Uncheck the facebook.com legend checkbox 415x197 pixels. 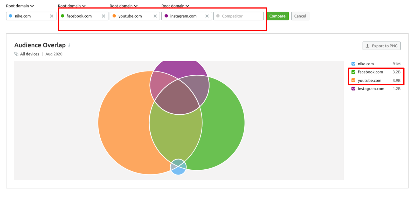[x=353, y=72]
